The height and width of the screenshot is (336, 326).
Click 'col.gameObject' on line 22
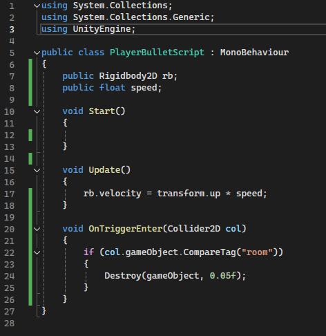click(x=142, y=252)
